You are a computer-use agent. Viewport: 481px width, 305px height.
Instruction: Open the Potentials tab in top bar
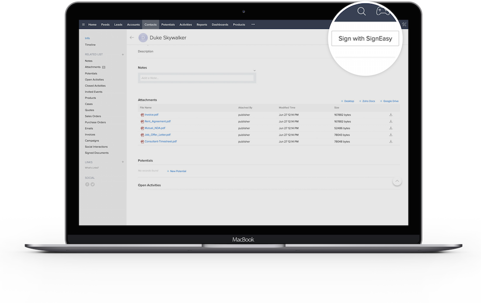(168, 24)
